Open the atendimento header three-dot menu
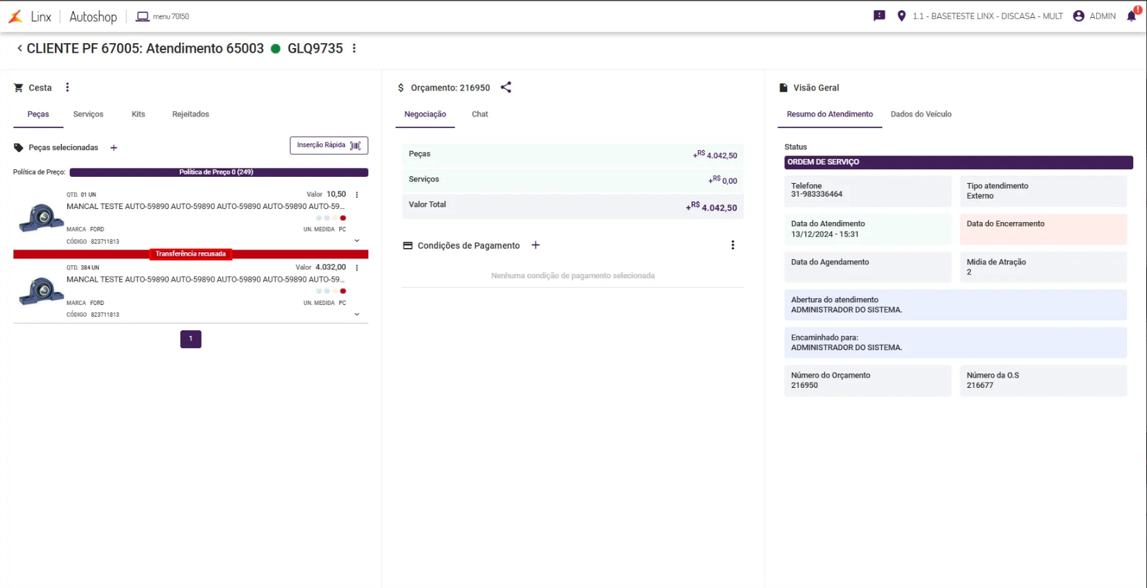 pyautogui.click(x=354, y=49)
